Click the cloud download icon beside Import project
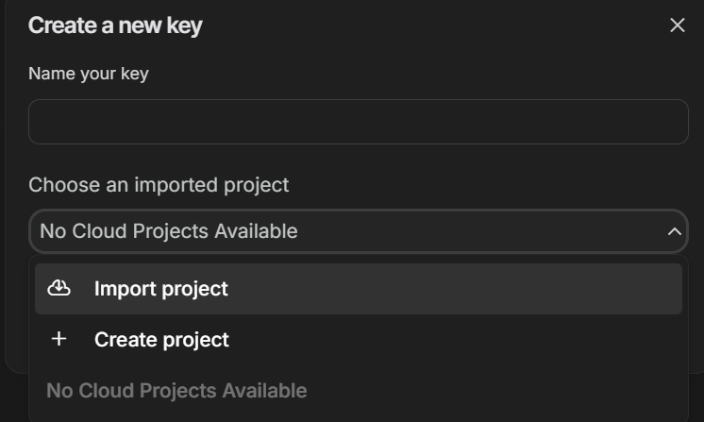The image size is (704, 422). tap(59, 288)
